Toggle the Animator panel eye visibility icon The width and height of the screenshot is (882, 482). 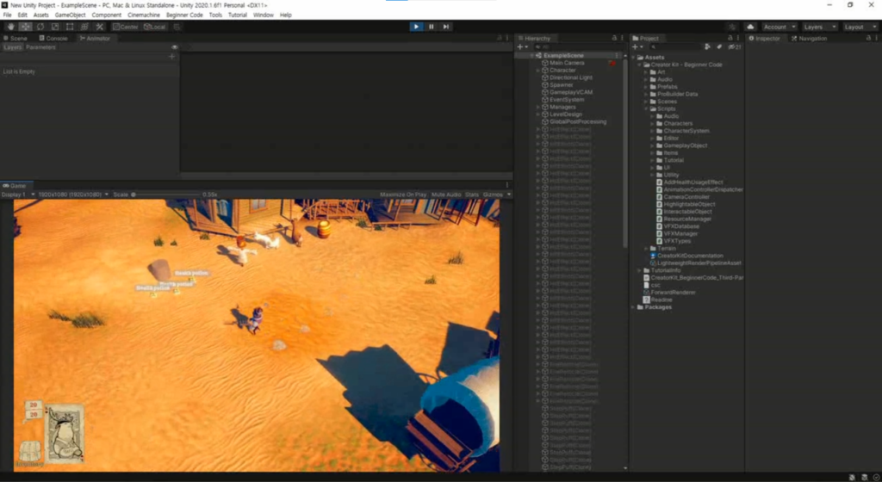tap(174, 47)
